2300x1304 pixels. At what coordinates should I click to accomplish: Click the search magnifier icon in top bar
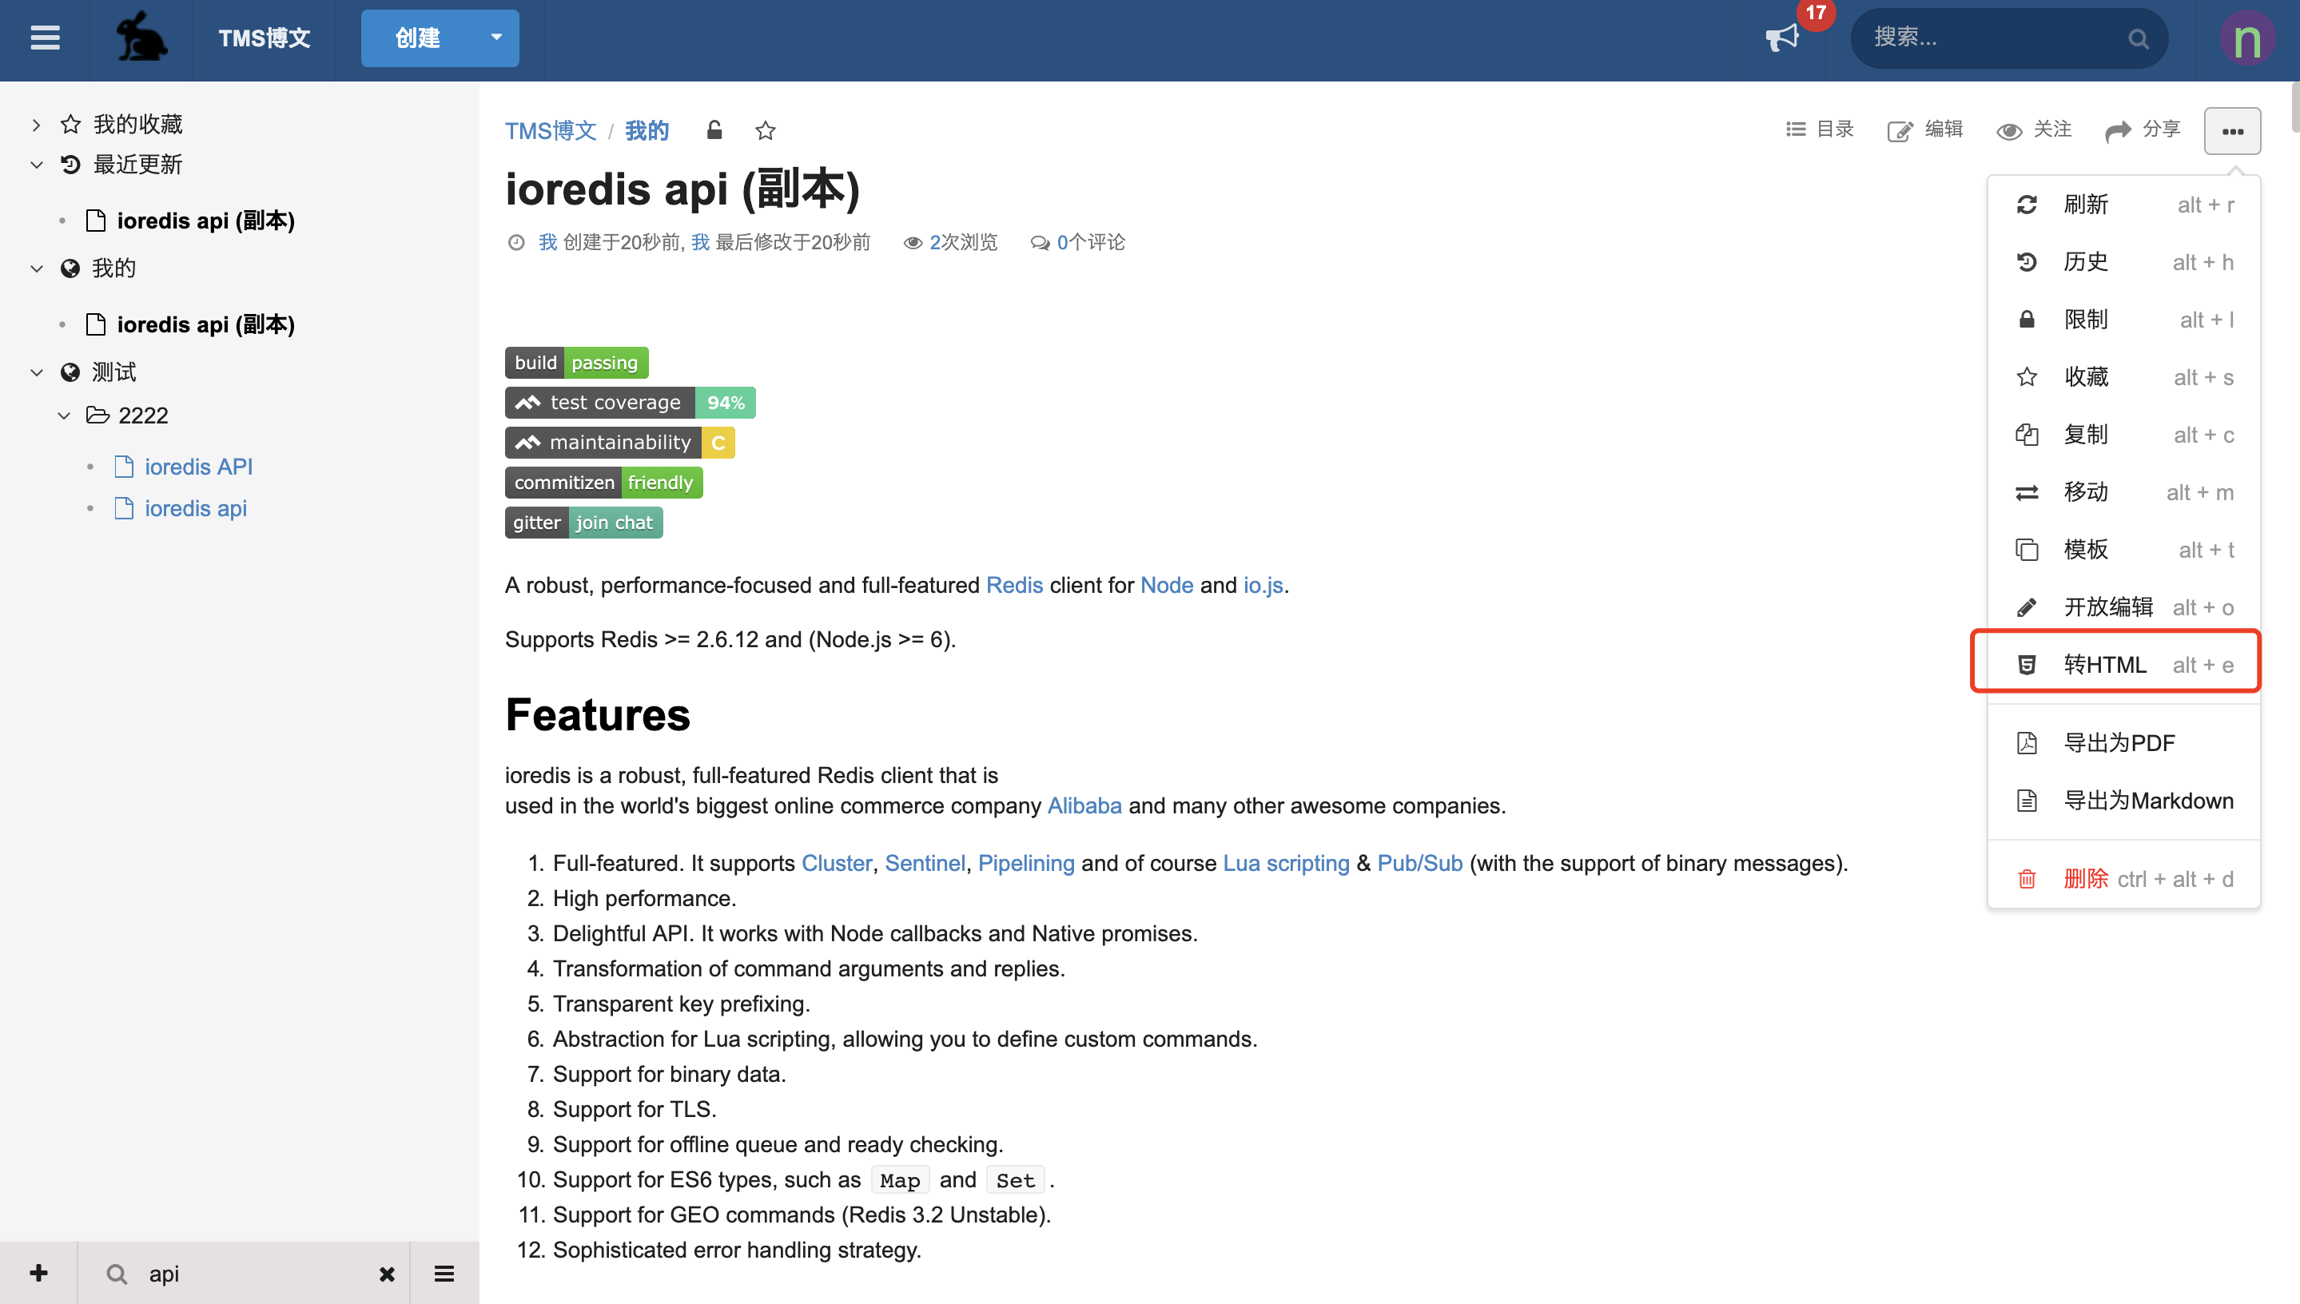click(x=2138, y=38)
